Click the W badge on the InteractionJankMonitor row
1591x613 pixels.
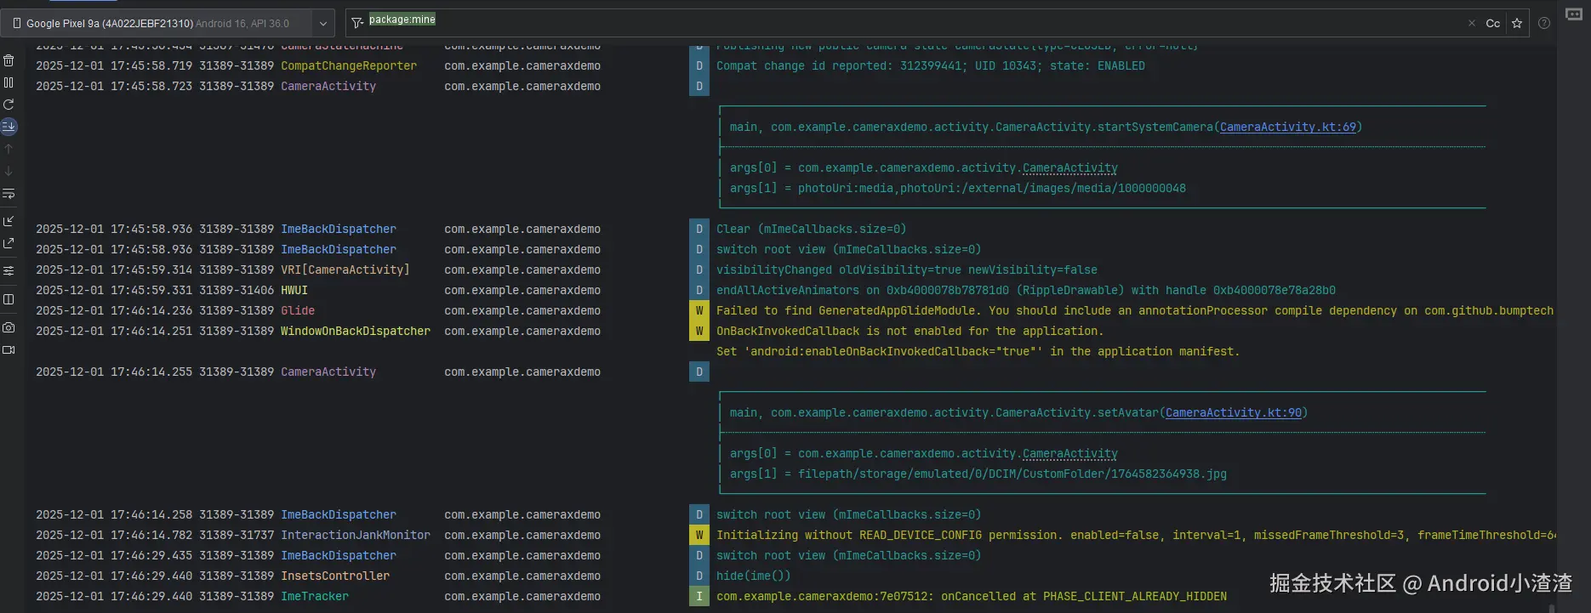(699, 535)
